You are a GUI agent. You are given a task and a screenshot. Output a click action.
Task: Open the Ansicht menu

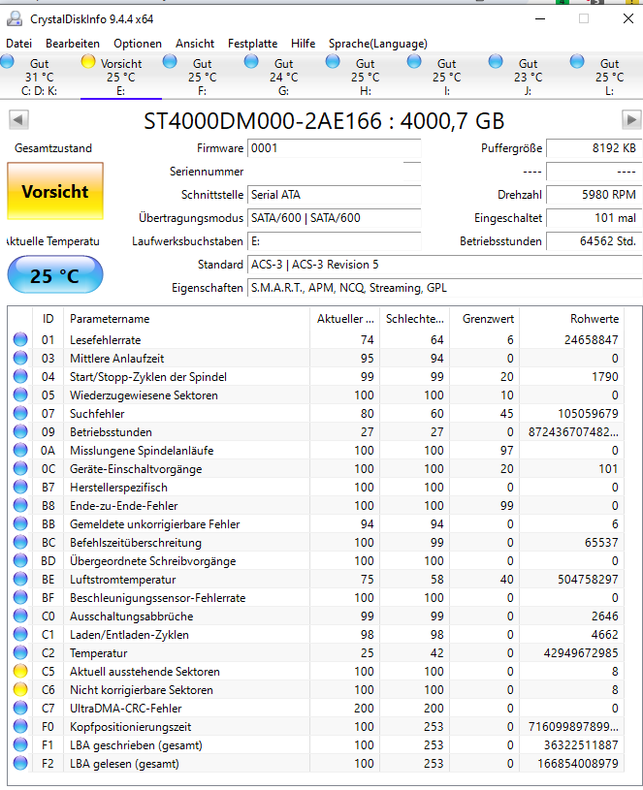click(x=195, y=44)
